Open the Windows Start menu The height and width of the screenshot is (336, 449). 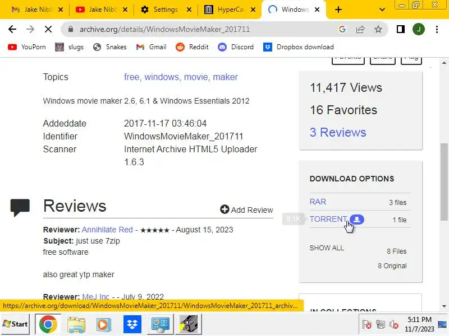pos(15,324)
